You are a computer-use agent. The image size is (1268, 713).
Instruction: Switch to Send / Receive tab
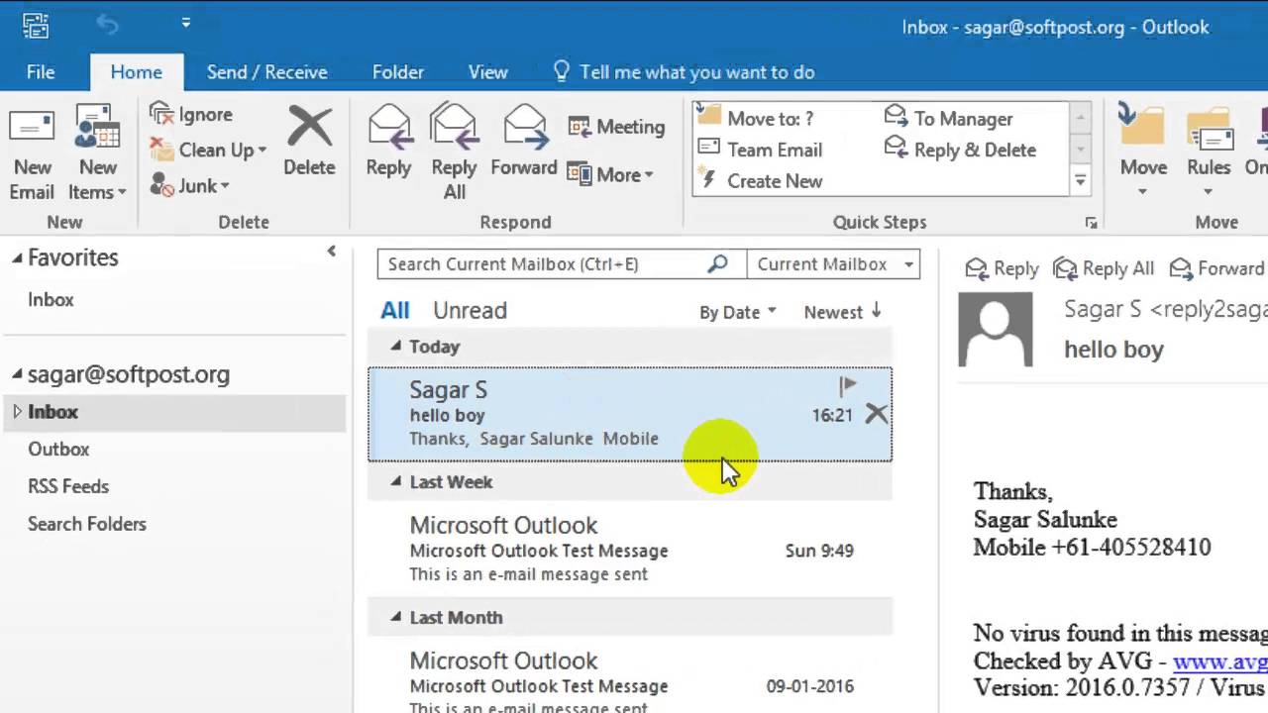point(266,72)
